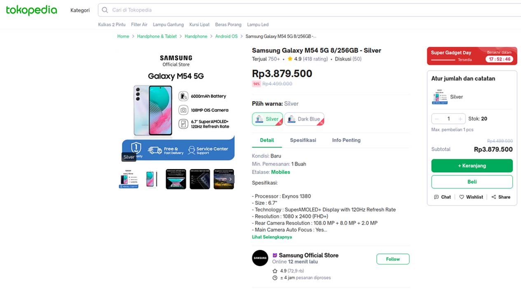Viewport: 521px width, 292px height.
Task: Select the Dark Blue color variant
Action: pos(304,119)
